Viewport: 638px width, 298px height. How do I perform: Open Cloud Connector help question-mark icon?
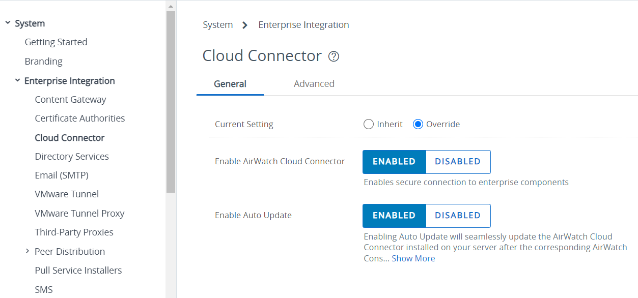(334, 56)
